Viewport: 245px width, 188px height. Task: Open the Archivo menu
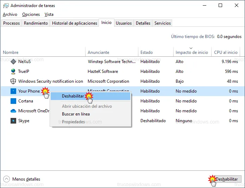10,14
